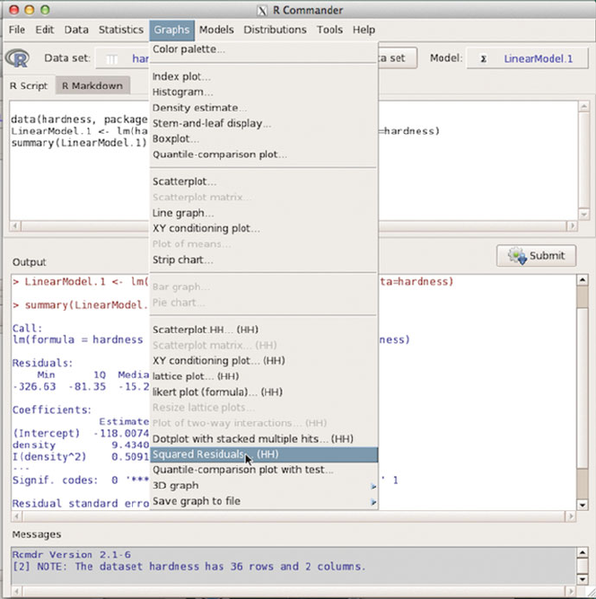Open the Edit menu
The height and width of the screenshot is (599, 596).
[45, 30]
